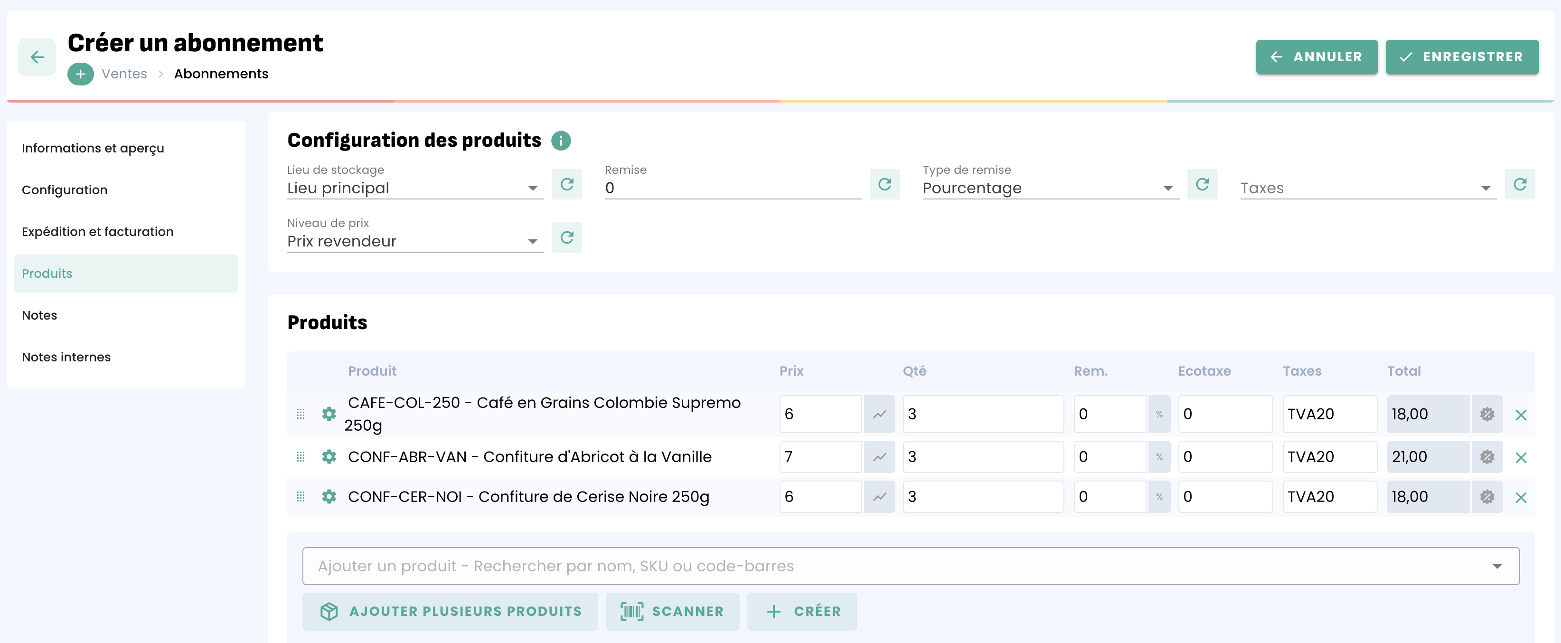
Task: Open the Notes internes section
Action: (x=66, y=357)
